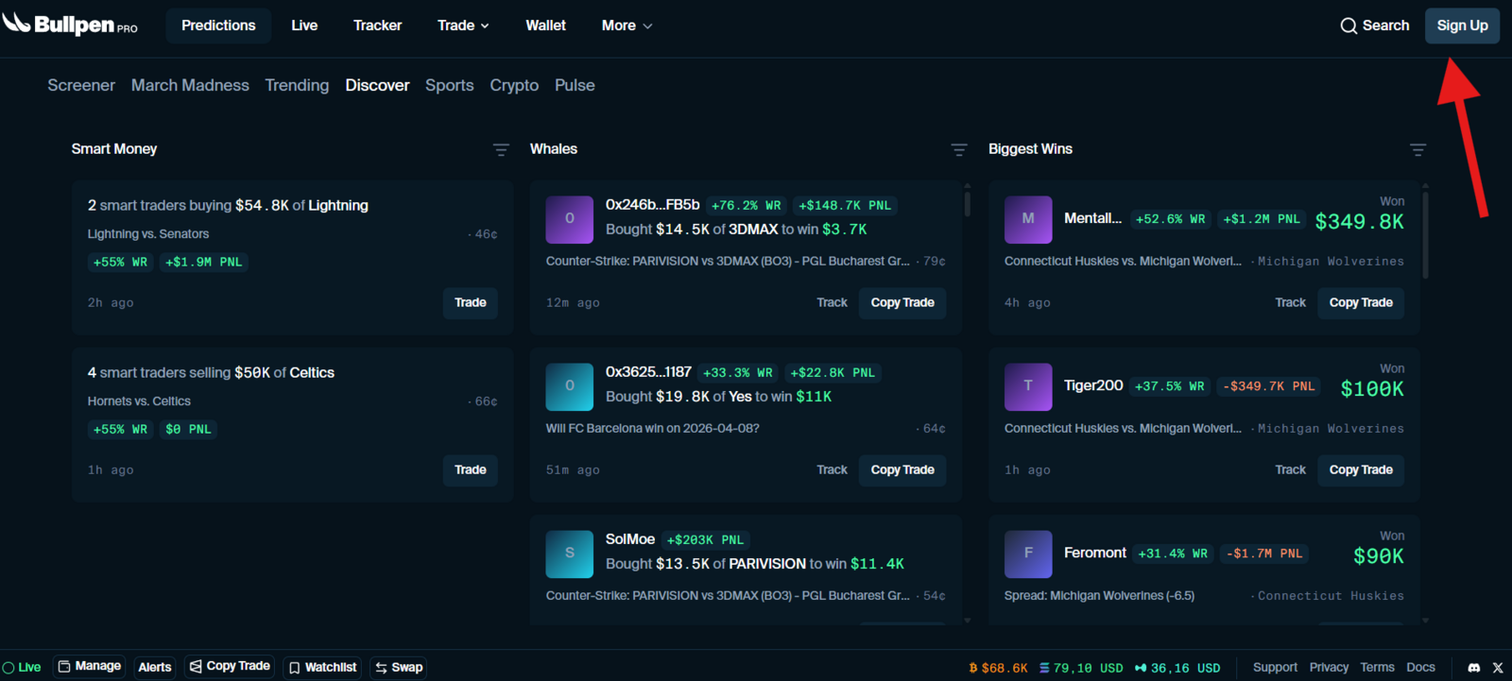This screenshot has width=1512, height=681.
Task: Open the Predictions nav item
Action: pyautogui.click(x=218, y=26)
